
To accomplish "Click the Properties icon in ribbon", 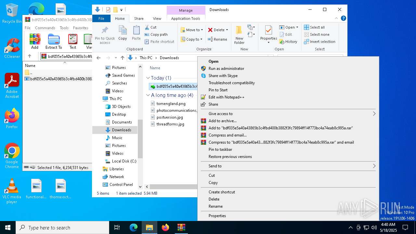I will pos(268,35).
